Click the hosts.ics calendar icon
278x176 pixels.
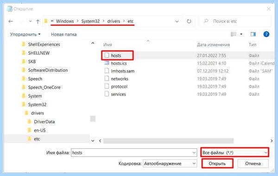(x=107, y=63)
